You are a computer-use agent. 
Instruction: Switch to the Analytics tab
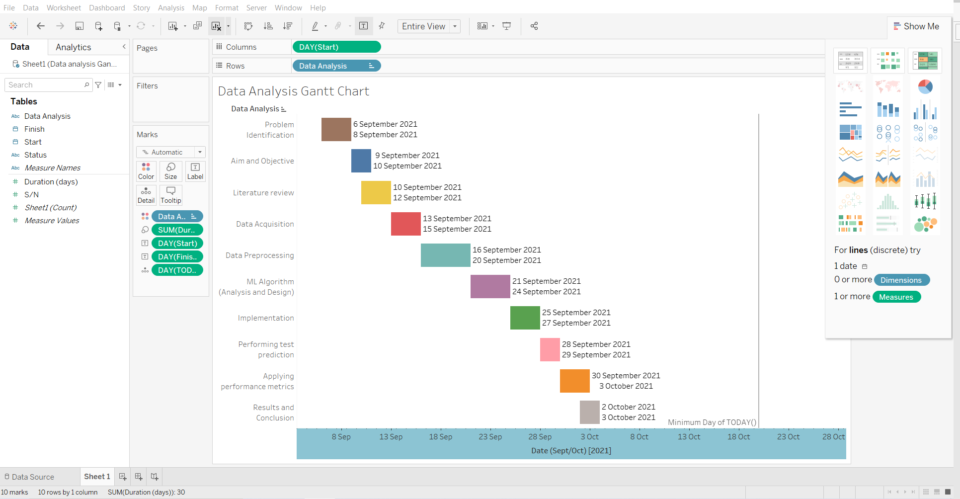point(73,47)
